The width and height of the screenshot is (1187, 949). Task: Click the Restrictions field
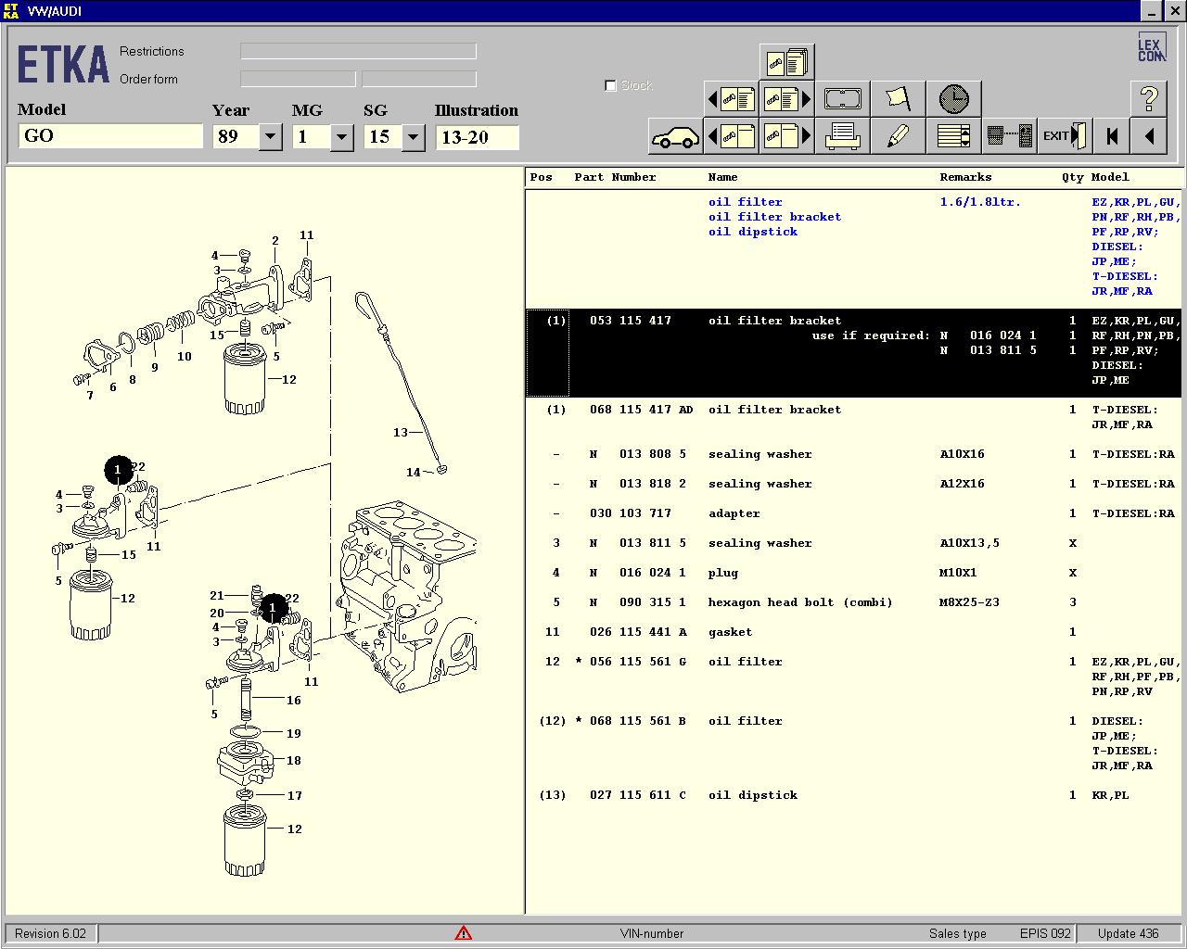[358, 51]
